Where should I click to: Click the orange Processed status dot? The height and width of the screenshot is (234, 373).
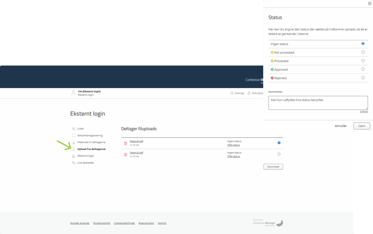tap(272, 61)
